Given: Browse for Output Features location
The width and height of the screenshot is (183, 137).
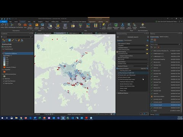Looking at the screenshot, I should tap(147, 54).
